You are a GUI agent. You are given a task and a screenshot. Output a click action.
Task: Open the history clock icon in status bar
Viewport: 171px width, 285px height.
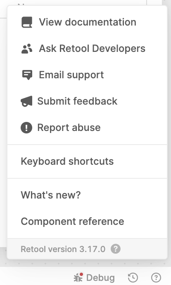(x=133, y=278)
